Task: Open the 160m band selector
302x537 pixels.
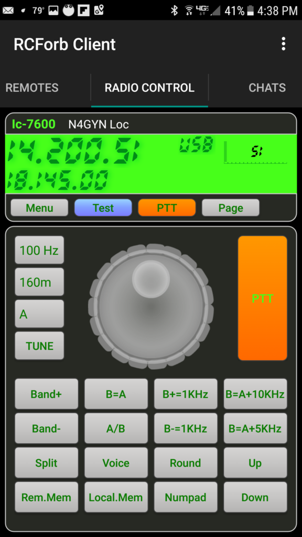Action: tap(39, 282)
